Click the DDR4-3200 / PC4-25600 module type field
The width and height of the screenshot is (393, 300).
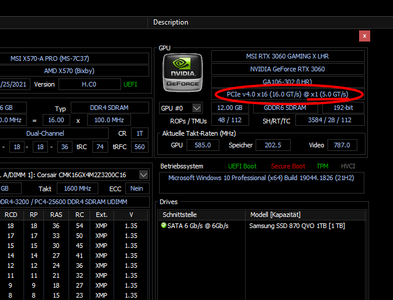[74, 202]
